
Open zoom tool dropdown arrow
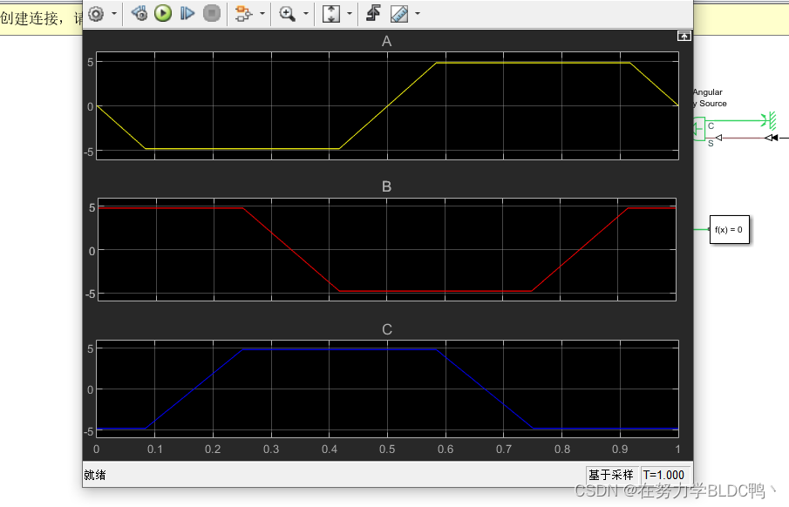pyautogui.click(x=306, y=14)
